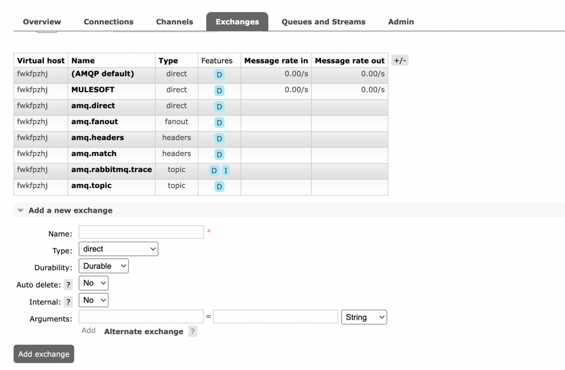This screenshot has height=370, width=565.
Task: Switch to the Admin tab
Action: [x=401, y=22]
